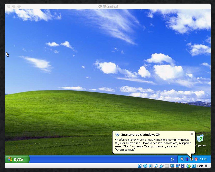Image resolution: width=215 pixels, height=172 pixels.
Task: Open the EN language bar indicator
Action: pos(173,159)
